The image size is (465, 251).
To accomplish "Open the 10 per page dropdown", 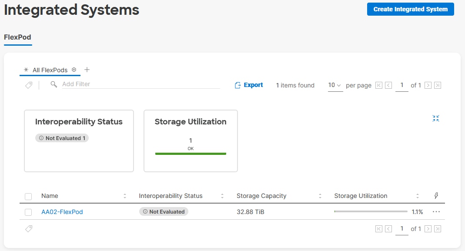I will 335,85.
